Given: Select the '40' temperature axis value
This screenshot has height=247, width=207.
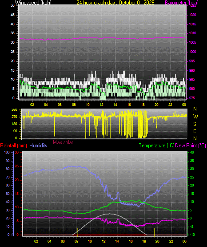Looking at the screenshot, I should tap(192, 152).
